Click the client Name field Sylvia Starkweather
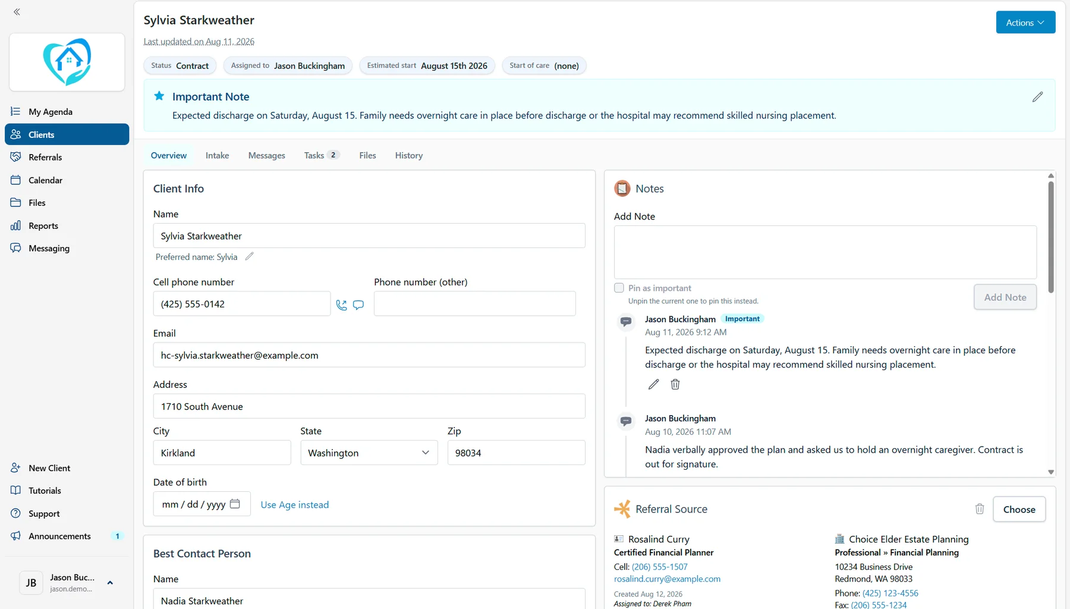The width and height of the screenshot is (1070, 609). coord(369,236)
